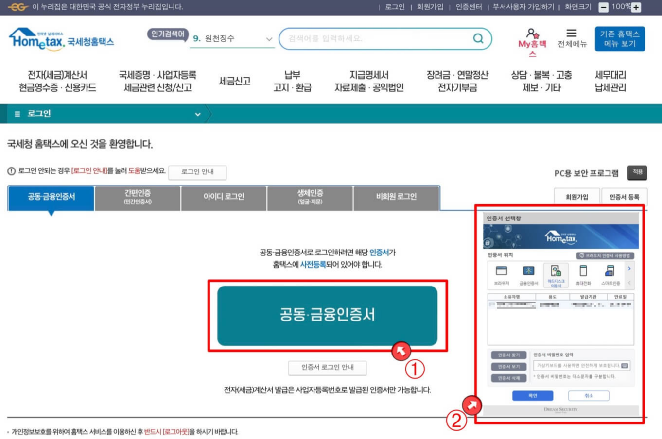Switch to 비회원 로그인 tab
The image size is (662, 439).
tap(396, 197)
